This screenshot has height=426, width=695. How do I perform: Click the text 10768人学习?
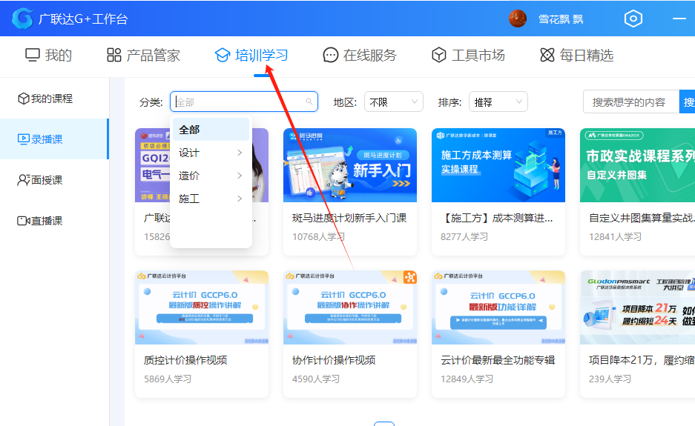(x=318, y=237)
